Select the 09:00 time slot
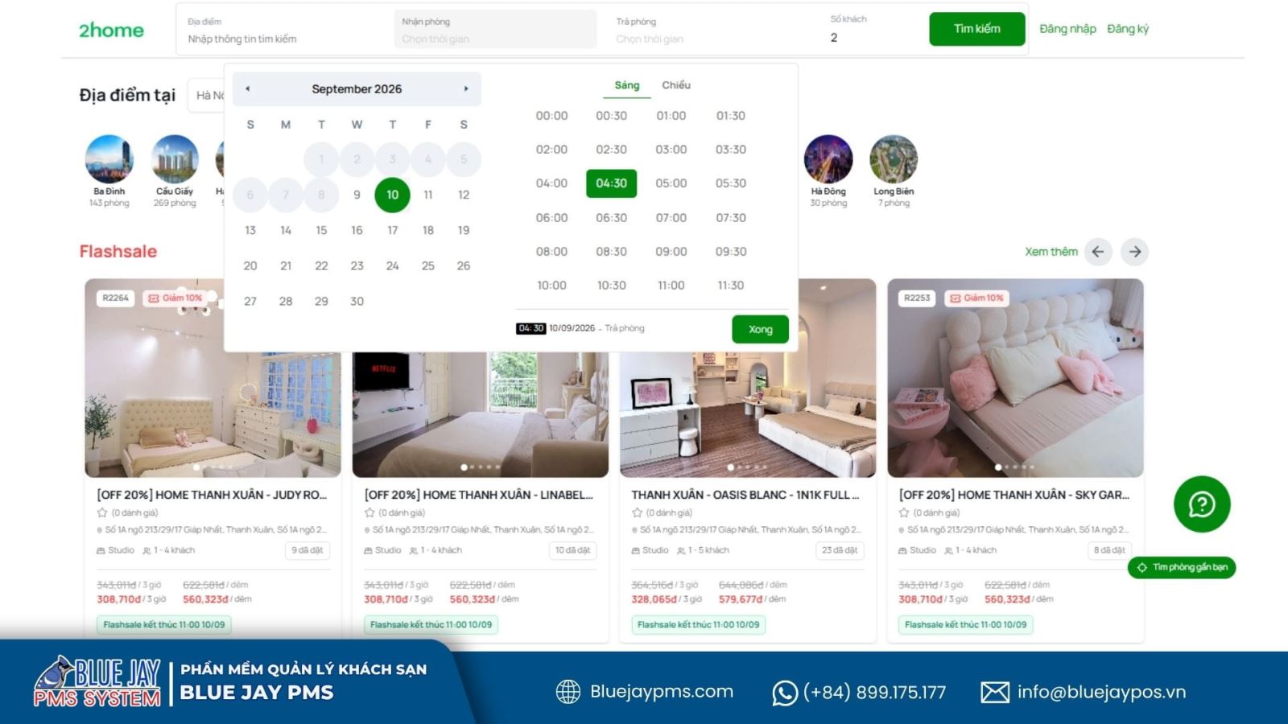 [671, 252]
